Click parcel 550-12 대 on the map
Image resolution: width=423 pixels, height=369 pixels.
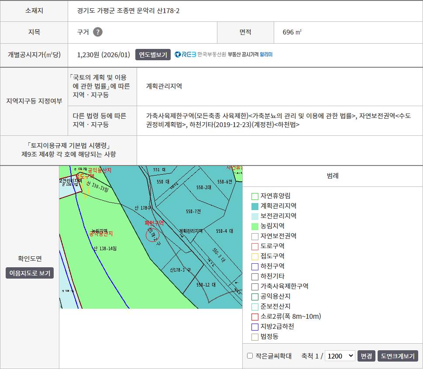pyautogui.click(x=206, y=285)
